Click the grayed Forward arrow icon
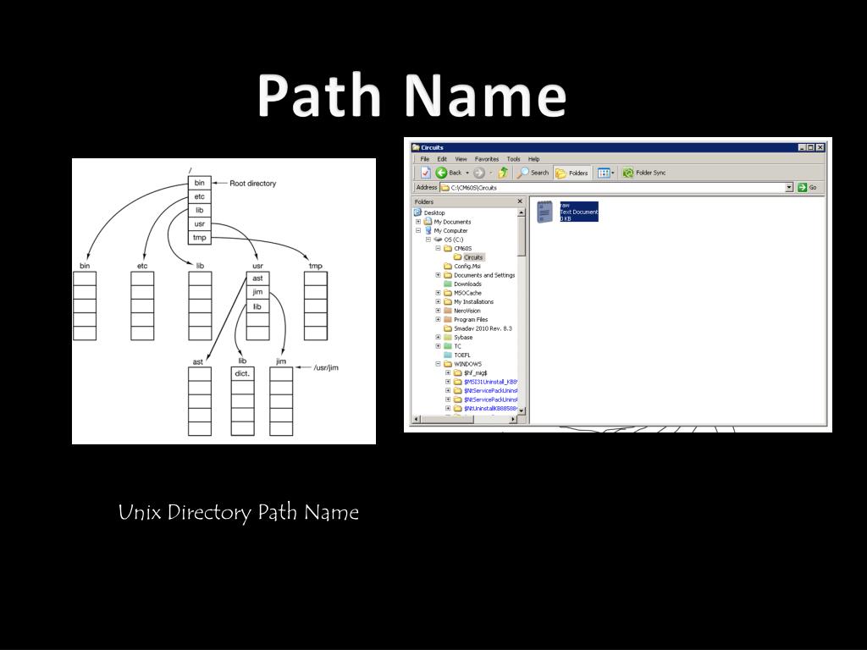 (479, 173)
